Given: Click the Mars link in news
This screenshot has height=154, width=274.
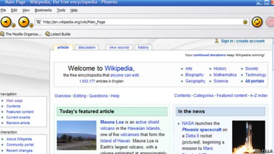Looking at the screenshot, I should coord(208,148).
